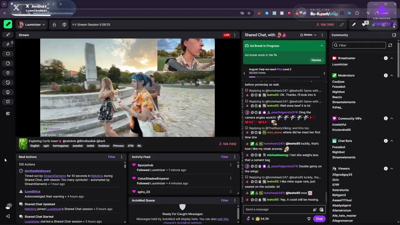Open the Shared Chat three-dot menu
The height and width of the screenshot is (225, 400).
coord(322,35)
